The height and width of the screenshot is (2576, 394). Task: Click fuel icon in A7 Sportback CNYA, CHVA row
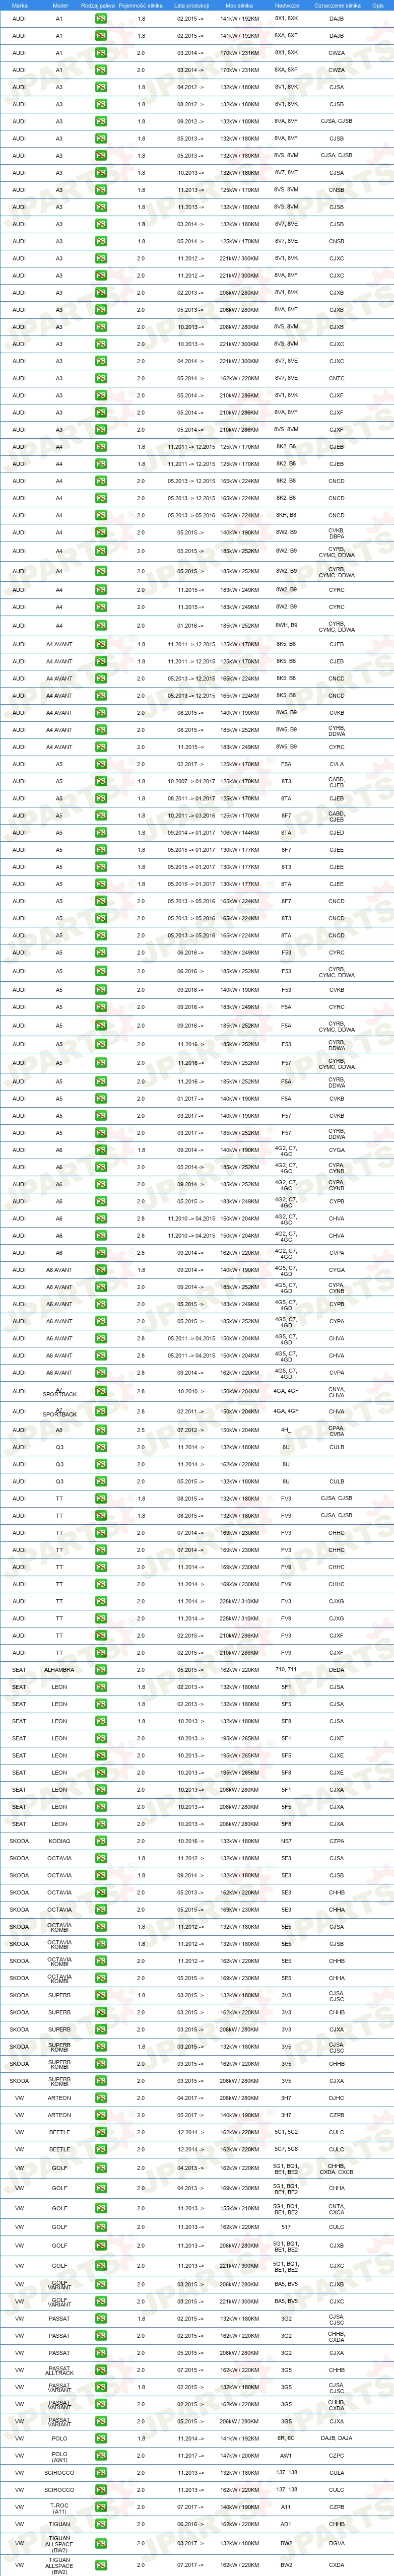point(101,1391)
